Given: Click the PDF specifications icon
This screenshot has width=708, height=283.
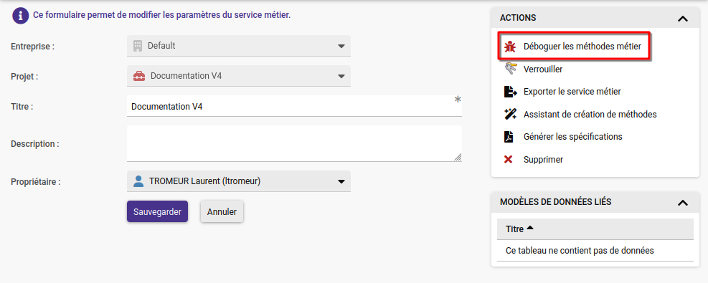Looking at the screenshot, I should (x=509, y=137).
